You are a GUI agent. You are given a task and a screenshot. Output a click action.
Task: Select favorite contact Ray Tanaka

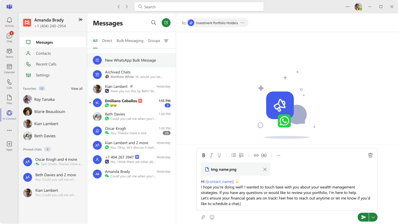(x=53, y=99)
